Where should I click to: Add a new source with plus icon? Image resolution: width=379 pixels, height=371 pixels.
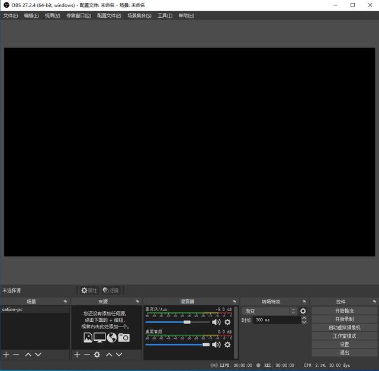[x=76, y=354]
